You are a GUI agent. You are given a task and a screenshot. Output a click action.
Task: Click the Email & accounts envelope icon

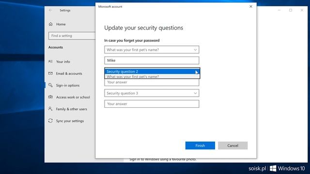click(x=50, y=73)
